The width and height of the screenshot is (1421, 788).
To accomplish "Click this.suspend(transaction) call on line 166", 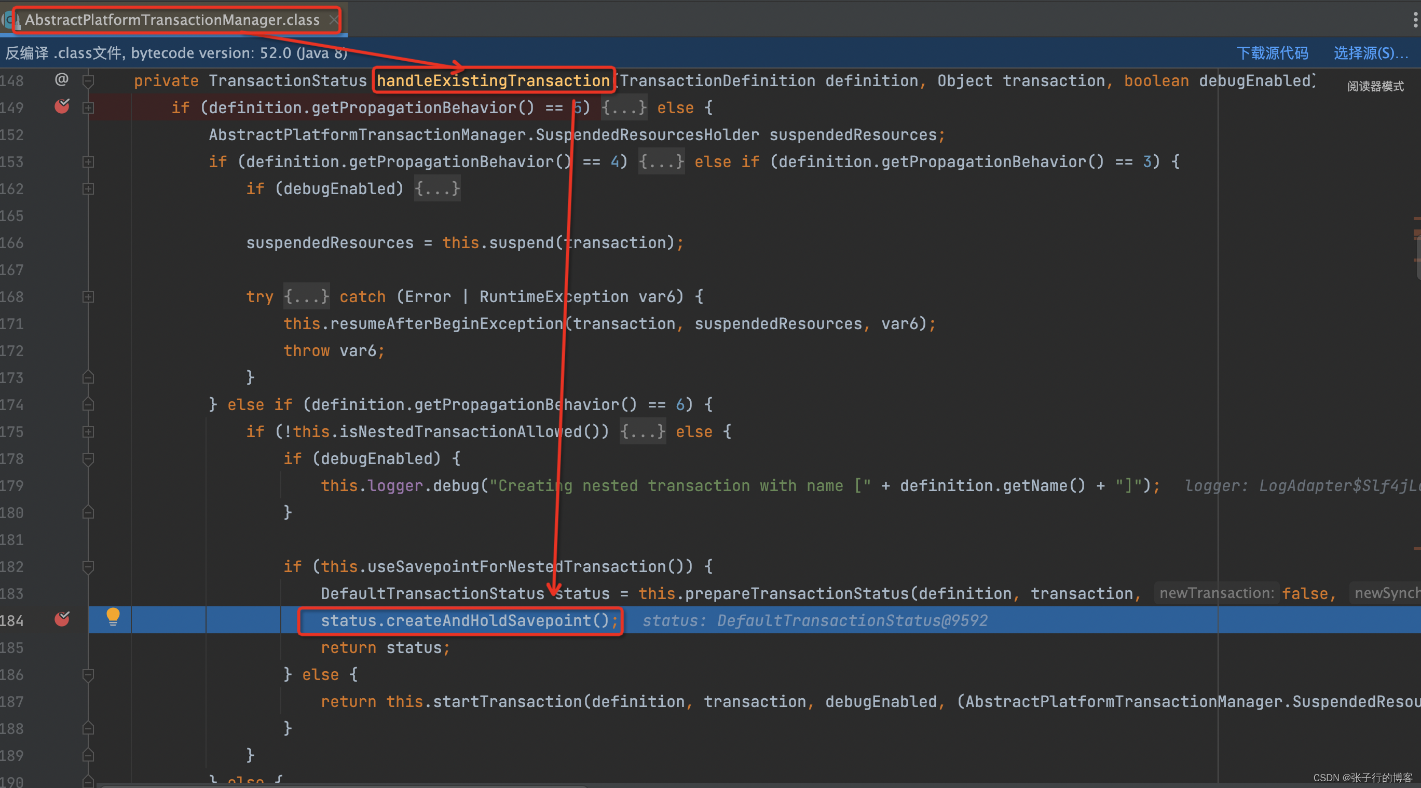I will click(x=558, y=243).
